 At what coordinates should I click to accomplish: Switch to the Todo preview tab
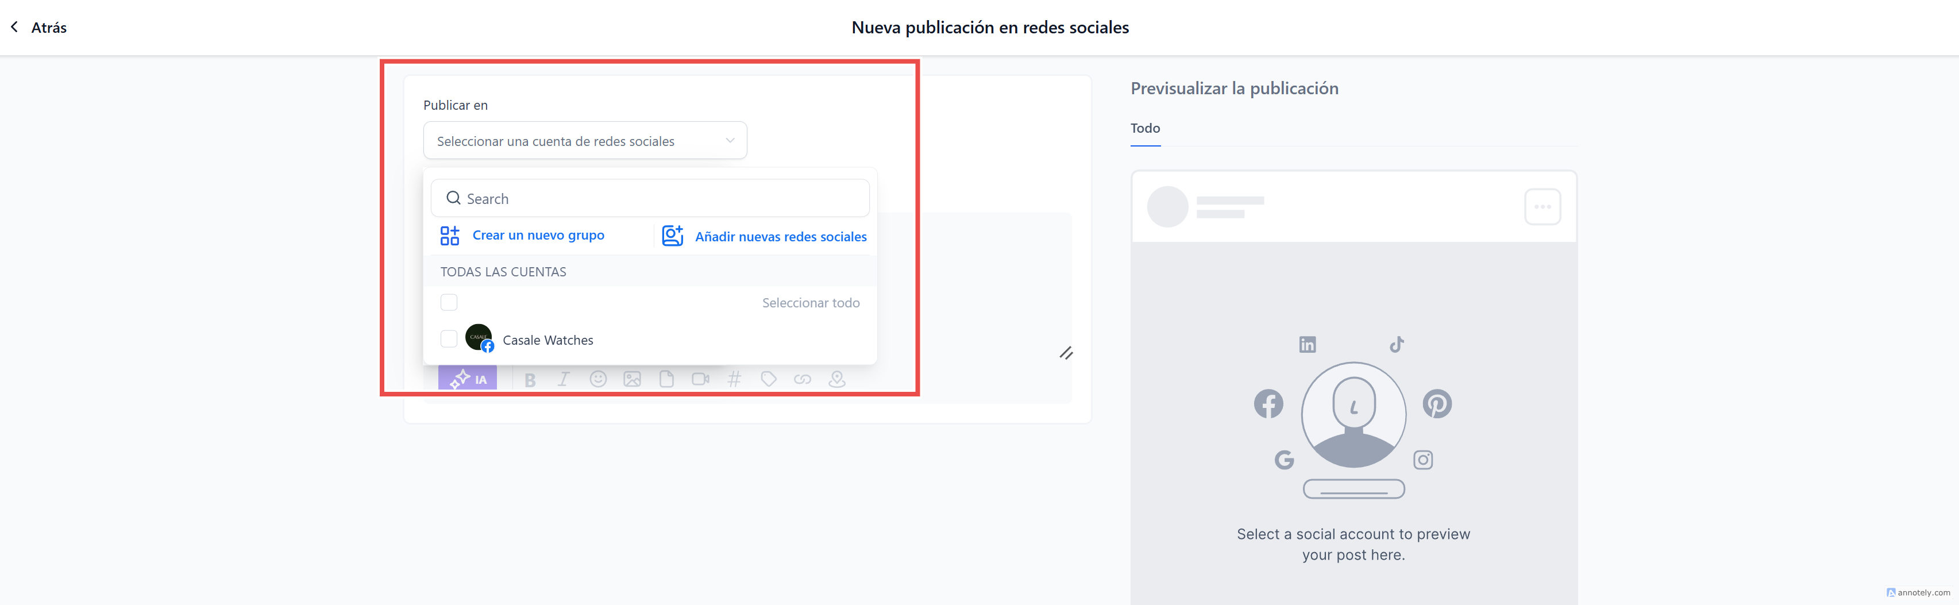coord(1144,129)
